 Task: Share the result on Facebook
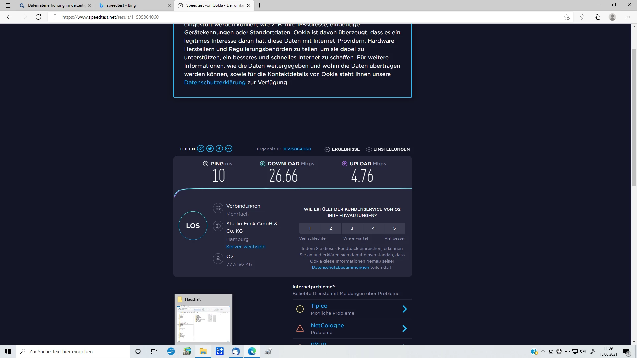click(219, 149)
